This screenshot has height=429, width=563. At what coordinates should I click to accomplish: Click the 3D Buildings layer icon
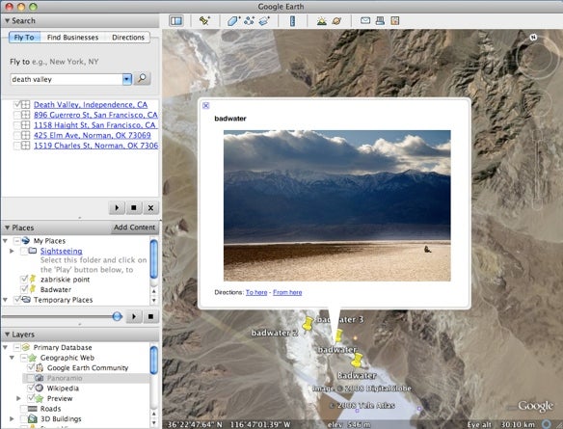pyautogui.click(x=33, y=418)
